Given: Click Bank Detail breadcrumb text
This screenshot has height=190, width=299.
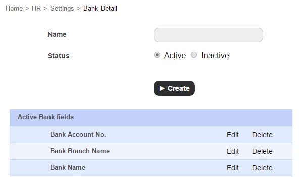Looking at the screenshot, I should click(101, 9).
